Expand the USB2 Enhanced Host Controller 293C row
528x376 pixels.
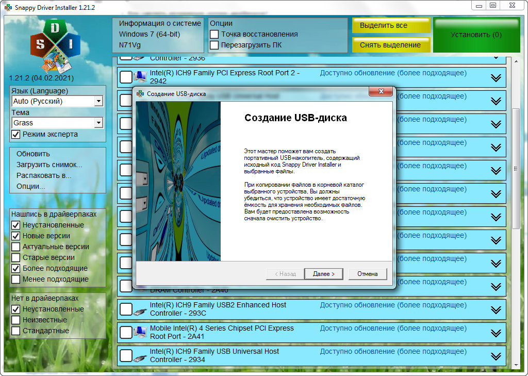coord(496,309)
